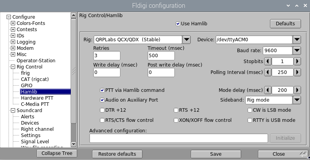The width and height of the screenshot is (310, 160).
Task: Toggle PTT via Hamlib command
Action: tap(102, 90)
